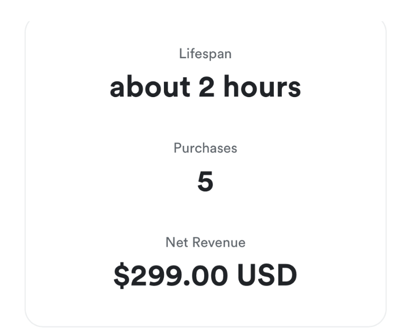The height and width of the screenshot is (334, 414).
Task: Click the digit "2" in the lifespan value
Action: [x=206, y=87]
